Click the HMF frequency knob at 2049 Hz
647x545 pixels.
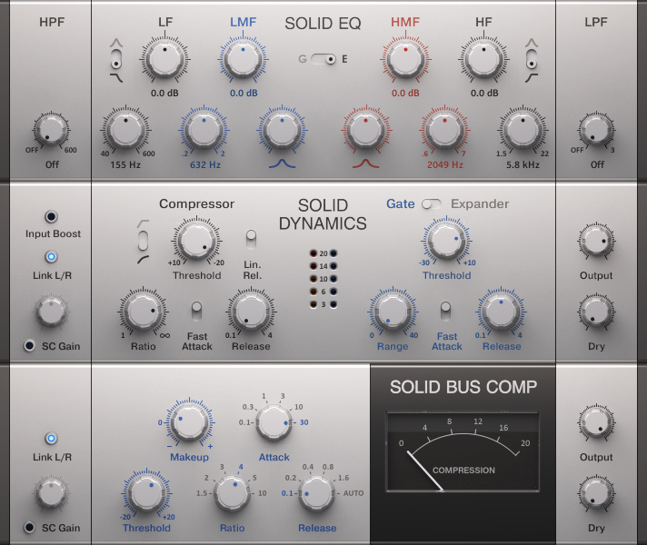(x=444, y=130)
